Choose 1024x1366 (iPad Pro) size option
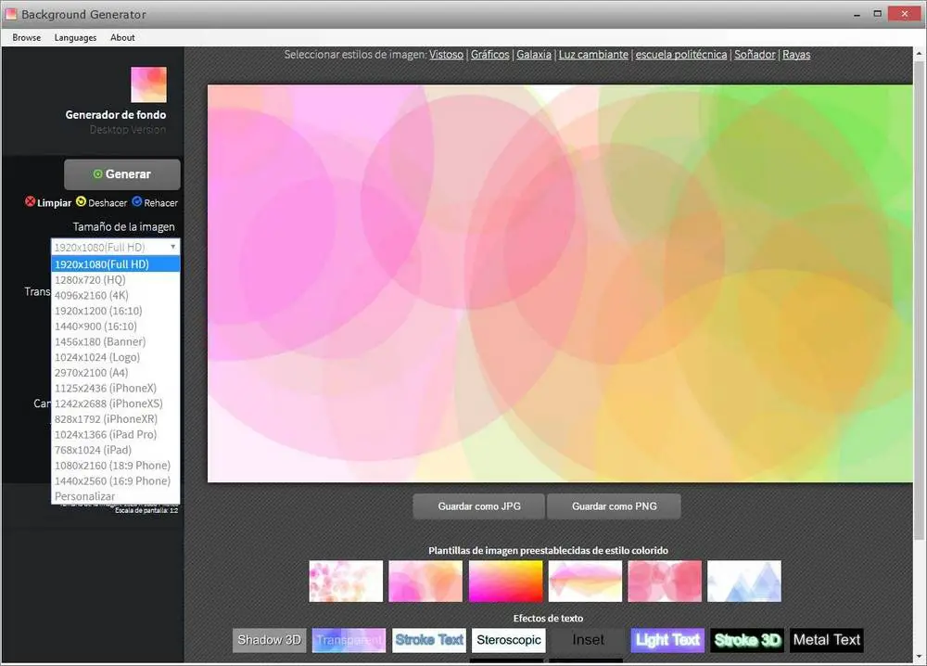 (115, 434)
